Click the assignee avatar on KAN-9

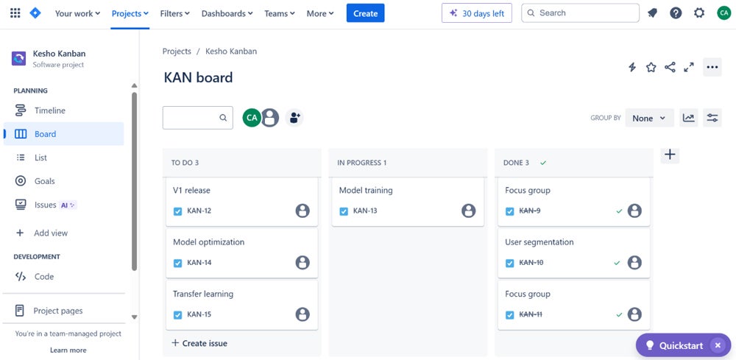click(634, 211)
